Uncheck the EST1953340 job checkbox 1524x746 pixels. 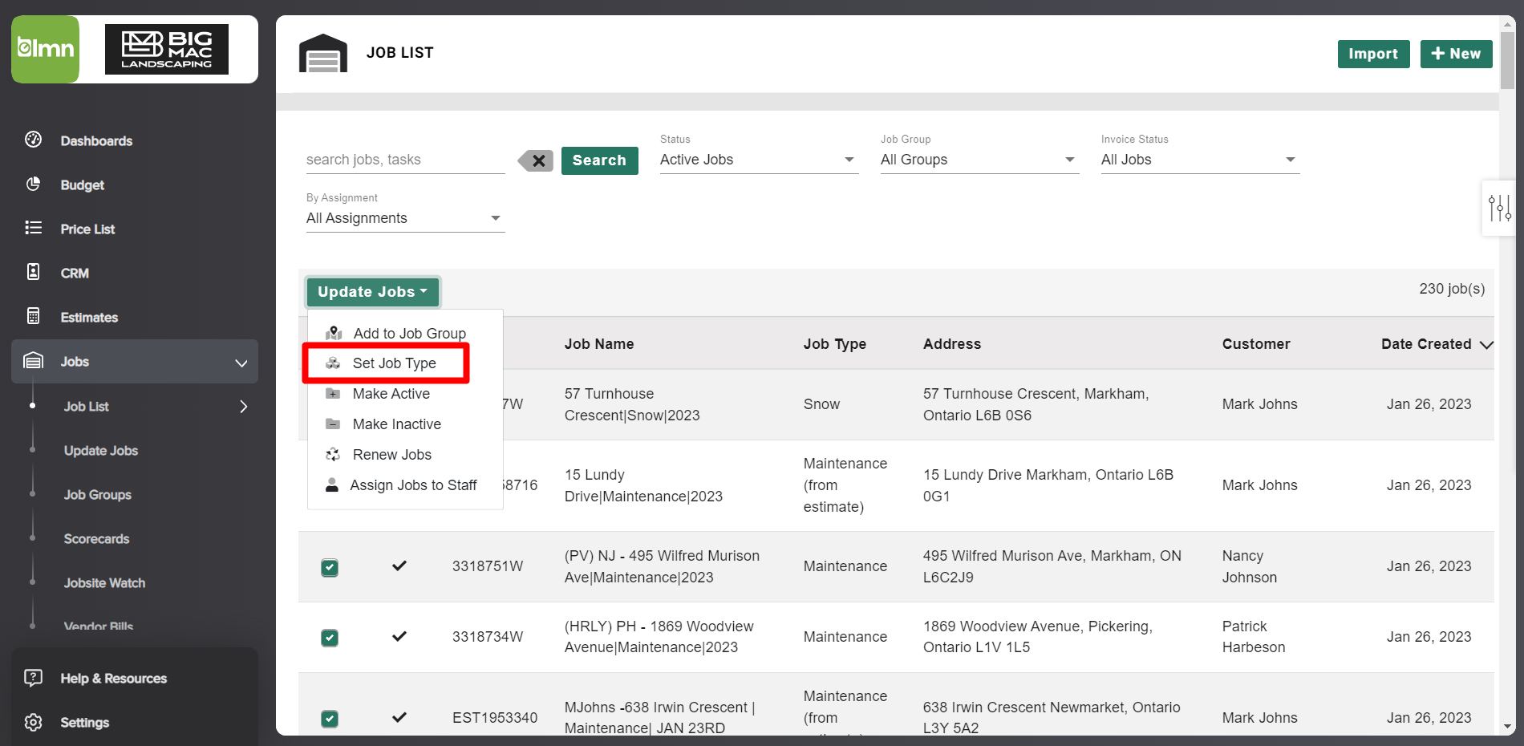click(330, 719)
